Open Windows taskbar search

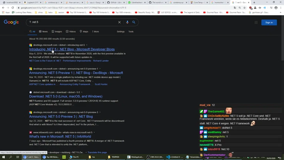pyautogui.click(x=10, y=157)
